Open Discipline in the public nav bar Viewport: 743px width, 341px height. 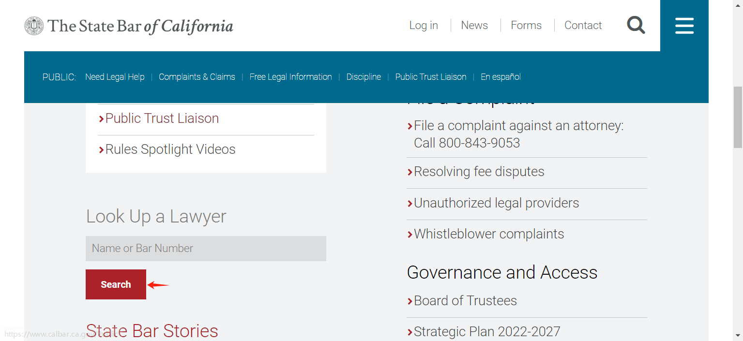coord(364,77)
